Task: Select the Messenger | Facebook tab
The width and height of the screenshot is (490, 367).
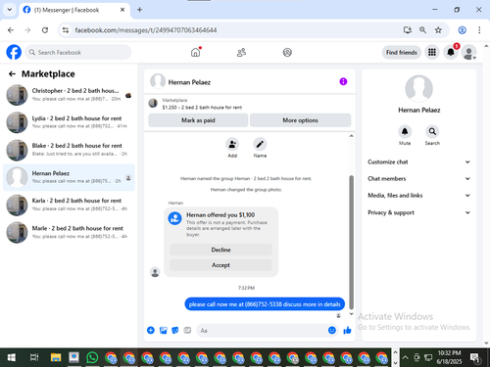Action: click(74, 10)
